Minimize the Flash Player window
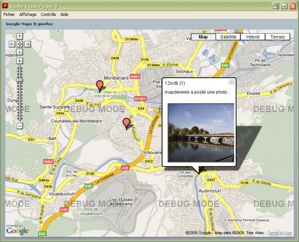The image size is (299, 242). (276, 6)
